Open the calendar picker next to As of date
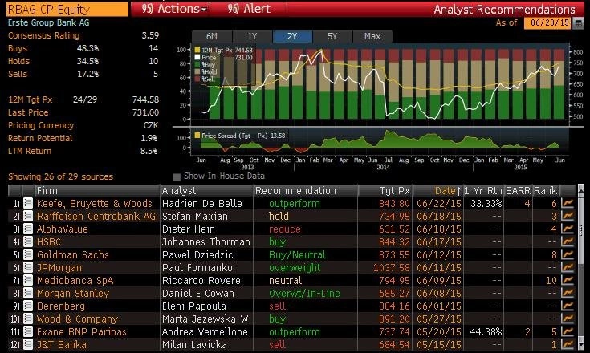Image resolution: width=590 pixels, height=353 pixels. click(x=578, y=23)
